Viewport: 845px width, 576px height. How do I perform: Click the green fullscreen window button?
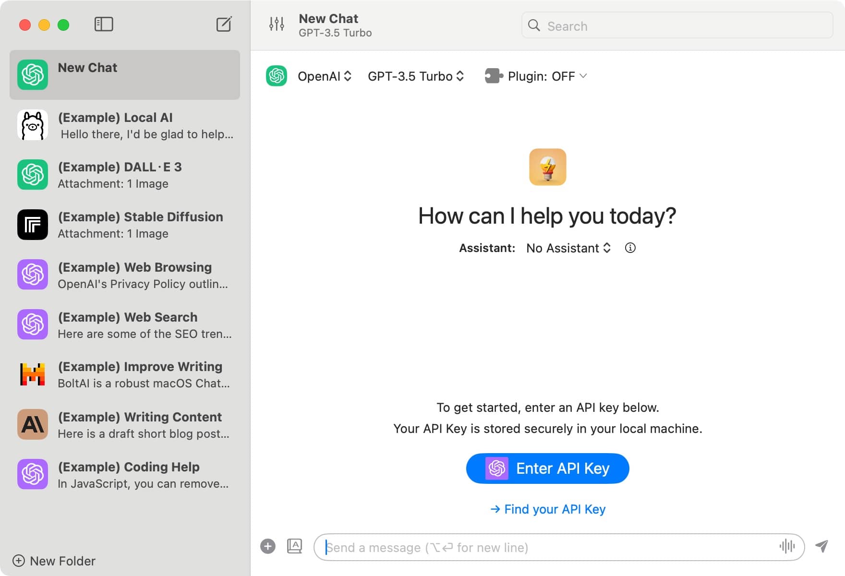pyautogui.click(x=63, y=24)
